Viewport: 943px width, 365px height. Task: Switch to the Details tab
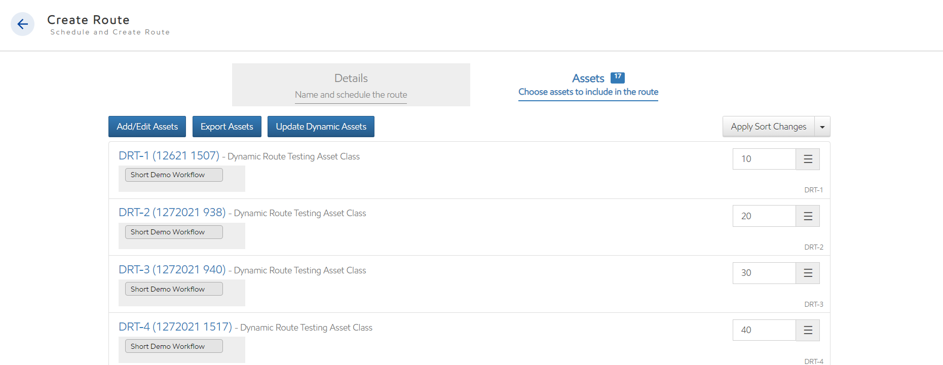351,85
